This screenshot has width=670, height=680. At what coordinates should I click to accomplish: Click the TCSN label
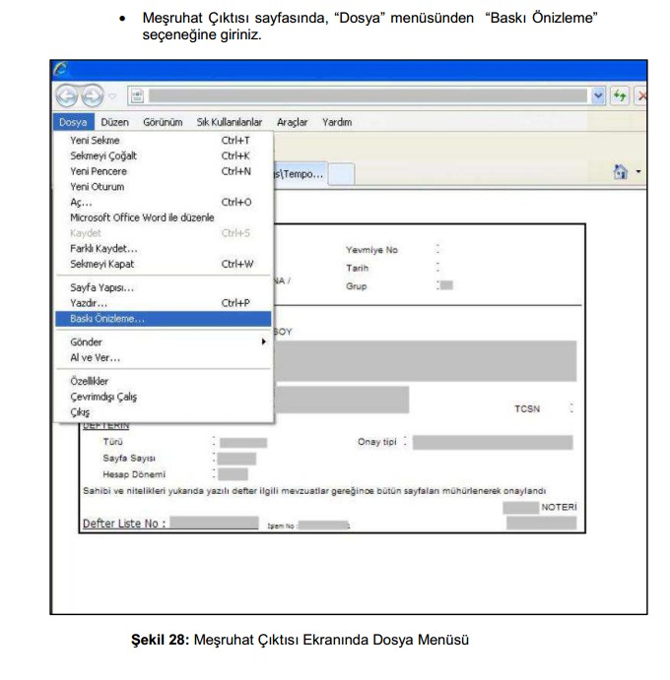tap(527, 409)
